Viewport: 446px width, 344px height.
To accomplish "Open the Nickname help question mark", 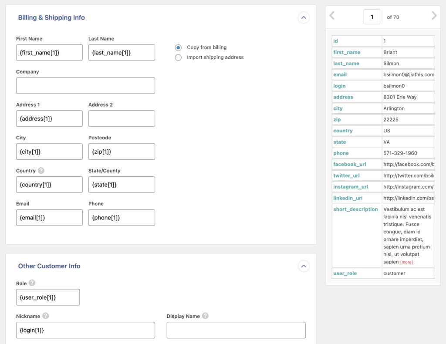I will click(x=46, y=316).
